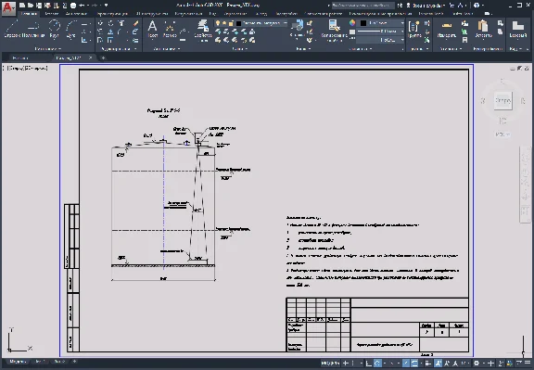Click into the help search input field
This screenshot has height=370, width=534.
pos(362,6)
